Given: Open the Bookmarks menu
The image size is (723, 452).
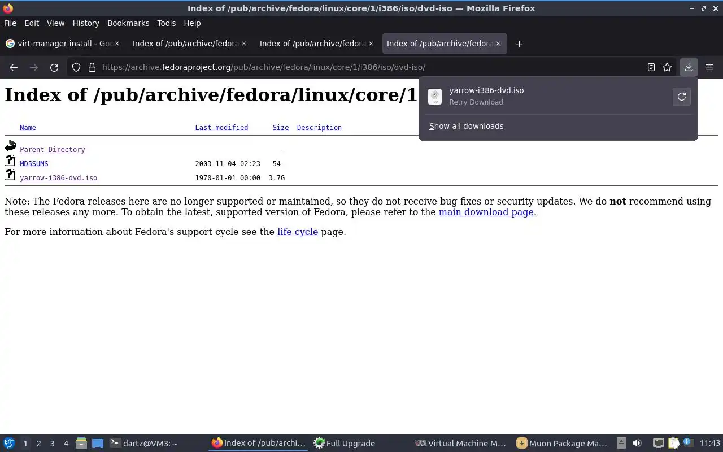Looking at the screenshot, I should (x=128, y=23).
